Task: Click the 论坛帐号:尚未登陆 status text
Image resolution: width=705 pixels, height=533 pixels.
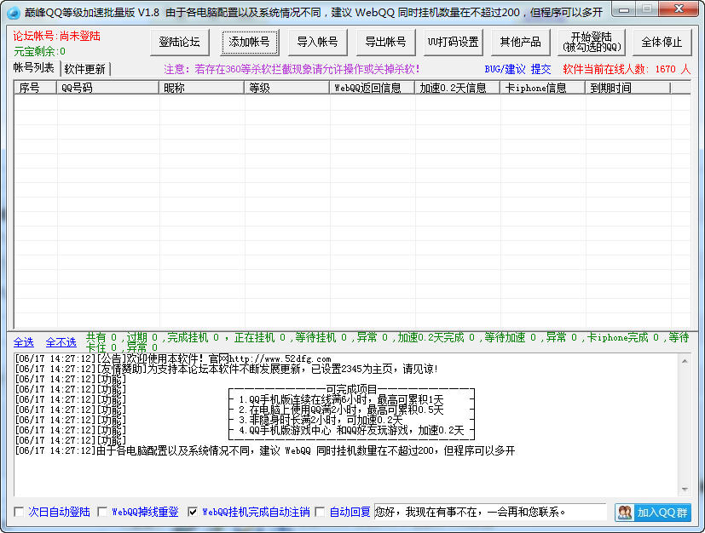Action: tap(56, 36)
